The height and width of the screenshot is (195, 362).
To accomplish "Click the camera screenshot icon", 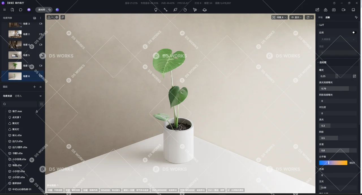I will click(334, 10).
